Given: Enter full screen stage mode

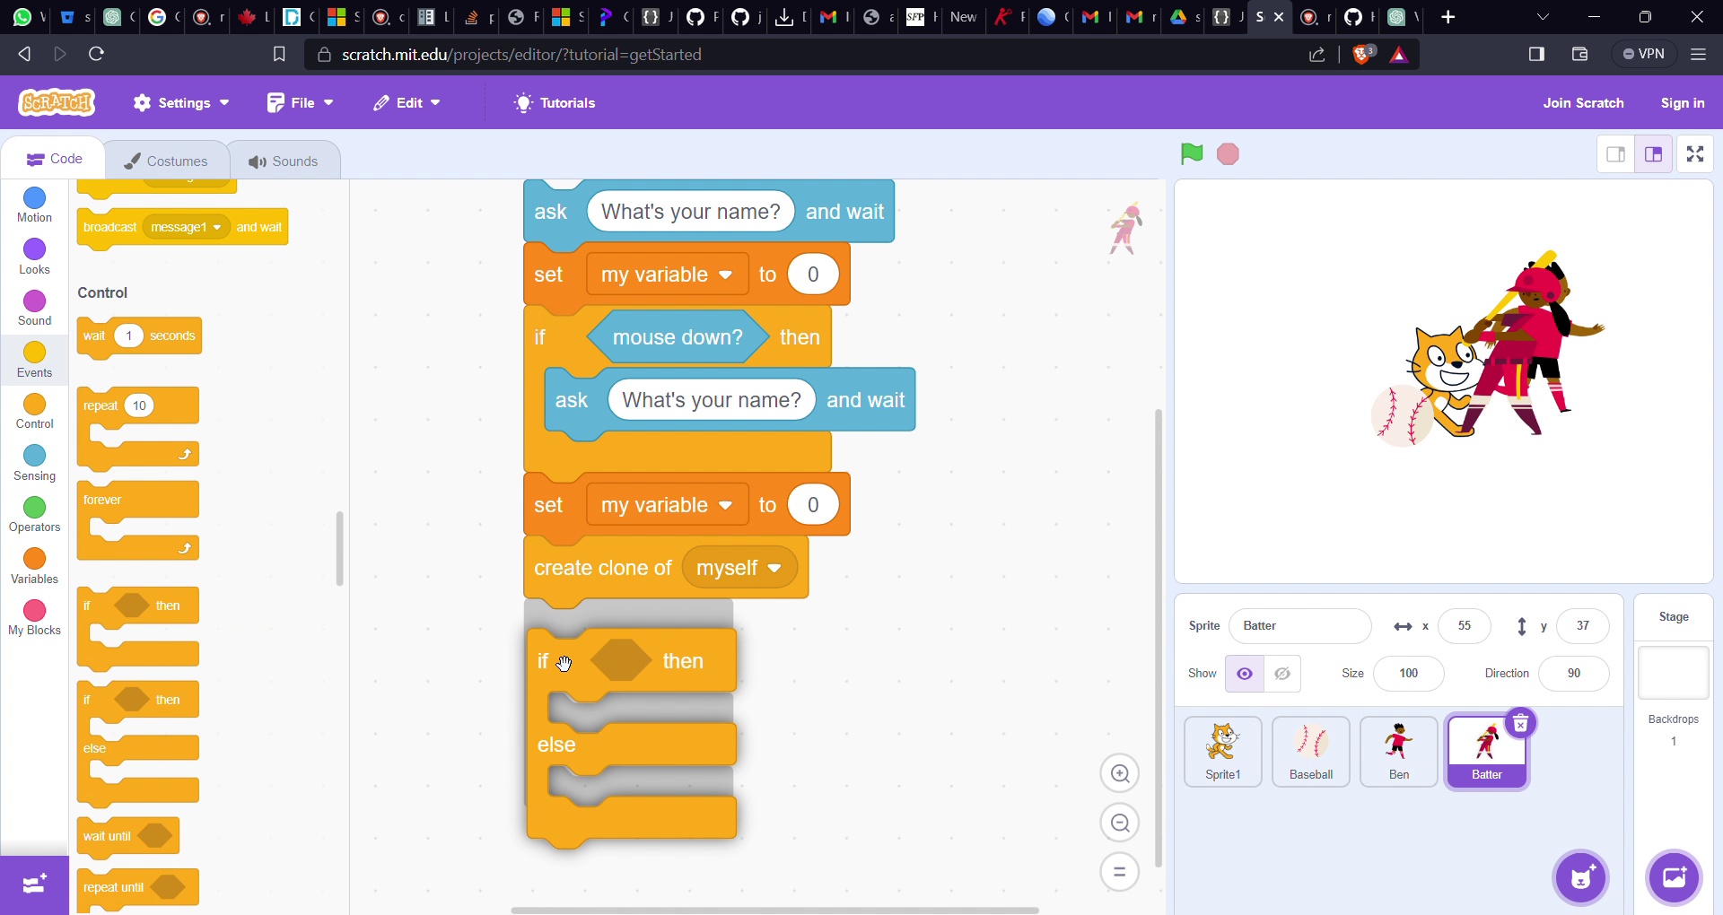Looking at the screenshot, I should (1695, 154).
